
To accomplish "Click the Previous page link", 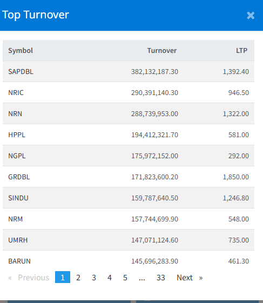I will click(29, 278).
